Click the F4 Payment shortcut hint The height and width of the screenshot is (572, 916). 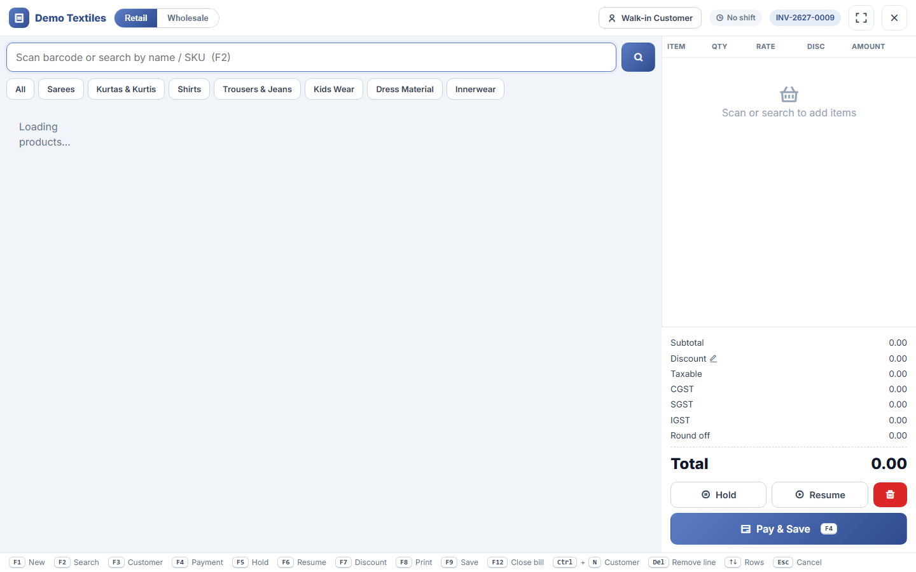[x=198, y=562]
